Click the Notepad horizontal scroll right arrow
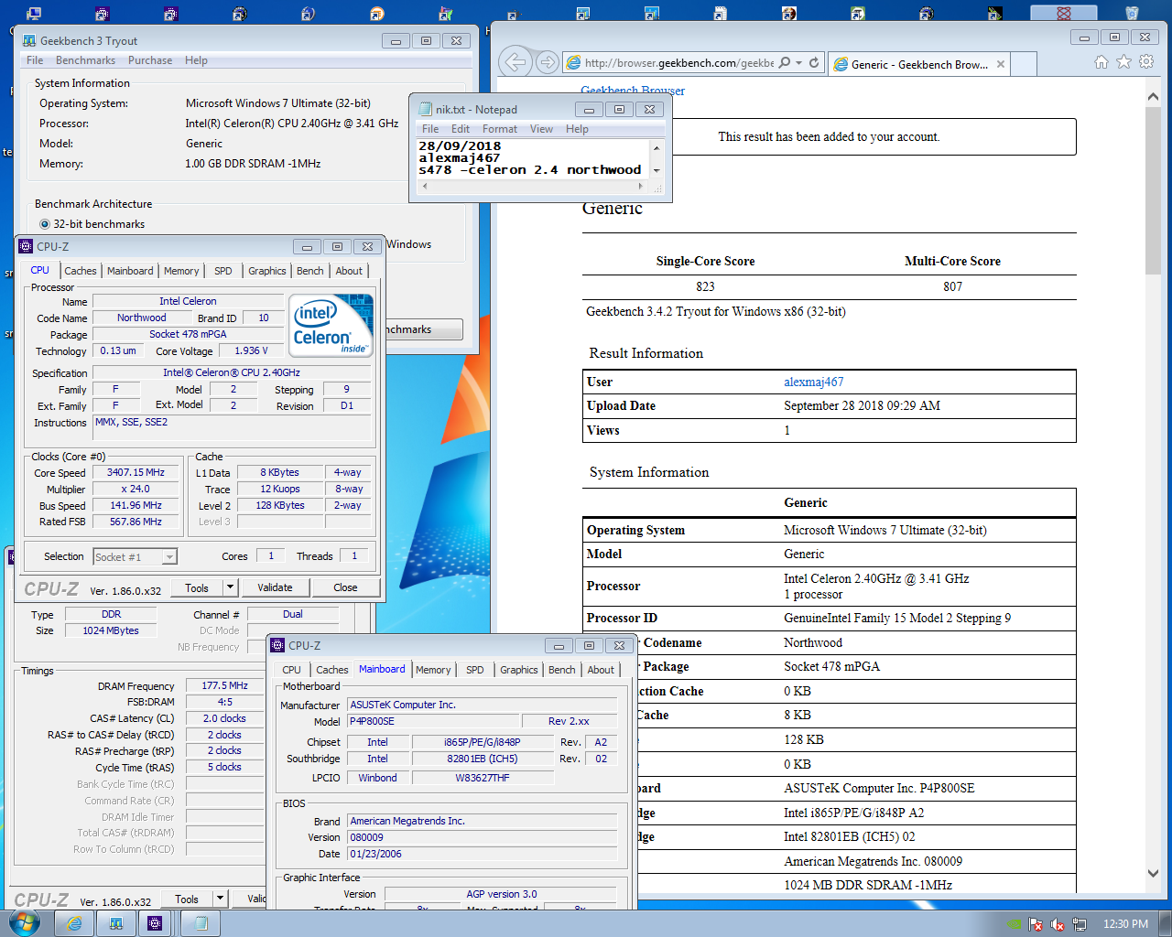 click(x=640, y=186)
